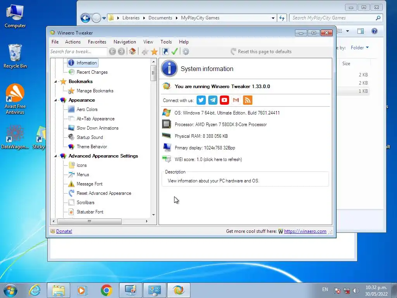397x298 pixels.
Task: Refresh the WEI score entry
Action: (208, 159)
